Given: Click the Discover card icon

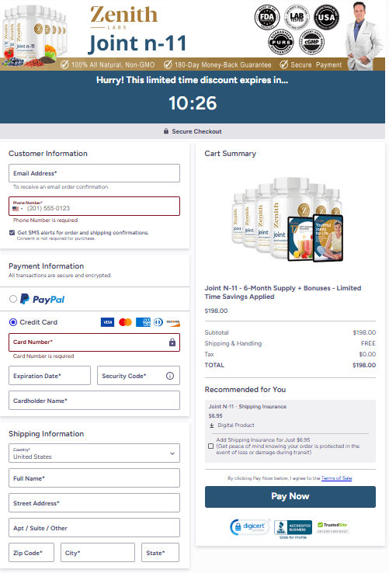Looking at the screenshot, I should tap(173, 322).
